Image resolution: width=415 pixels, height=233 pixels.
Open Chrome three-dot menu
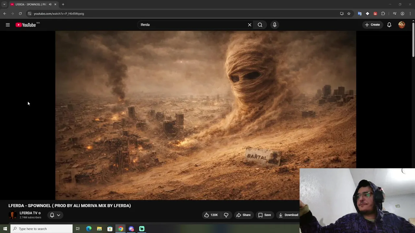(x=410, y=14)
